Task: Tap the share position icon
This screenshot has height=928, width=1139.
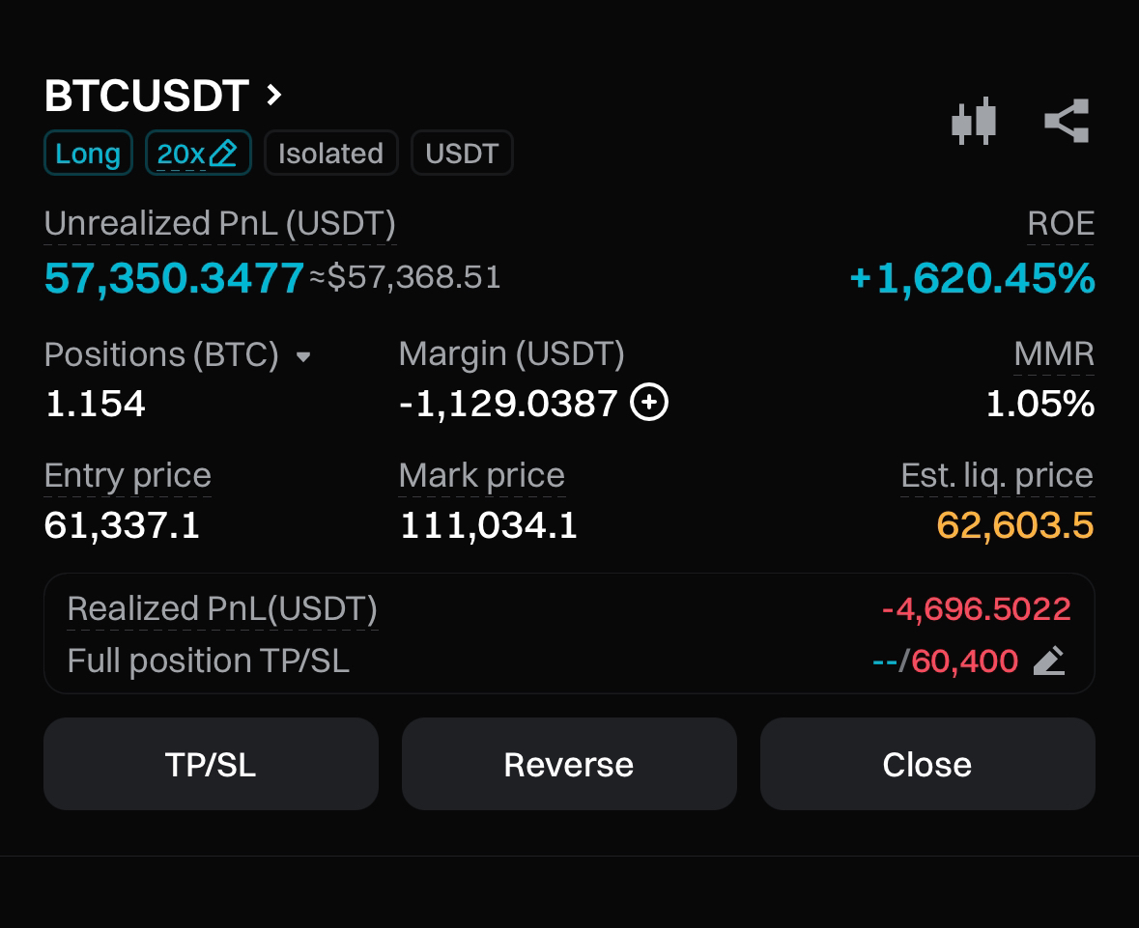Action: coord(1067,121)
